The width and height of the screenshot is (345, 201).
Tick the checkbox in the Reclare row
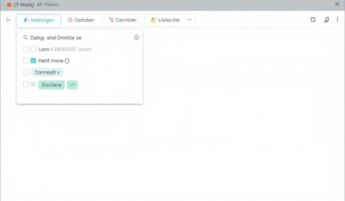point(26,84)
